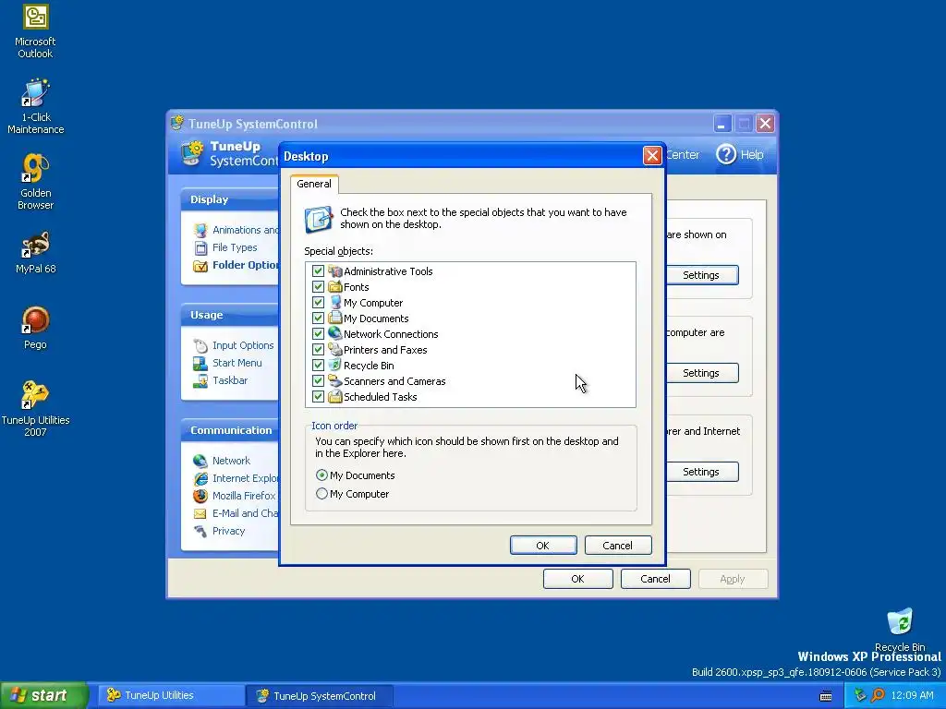Select My Documents radio button

[322, 475]
